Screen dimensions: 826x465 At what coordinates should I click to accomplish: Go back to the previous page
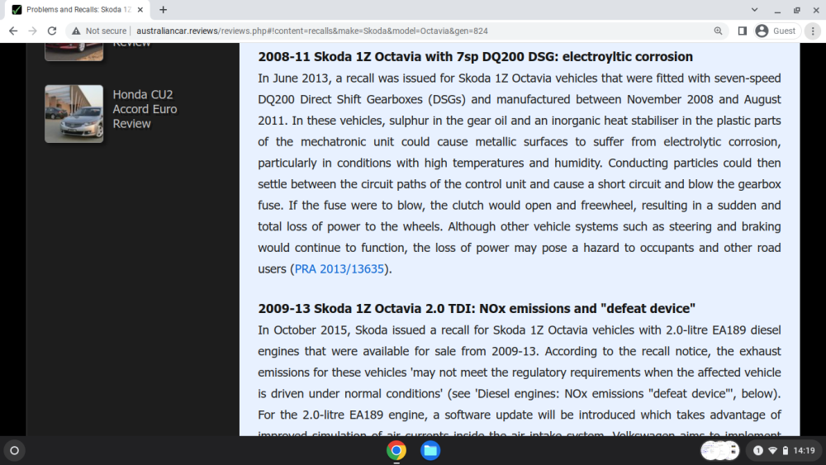[13, 31]
